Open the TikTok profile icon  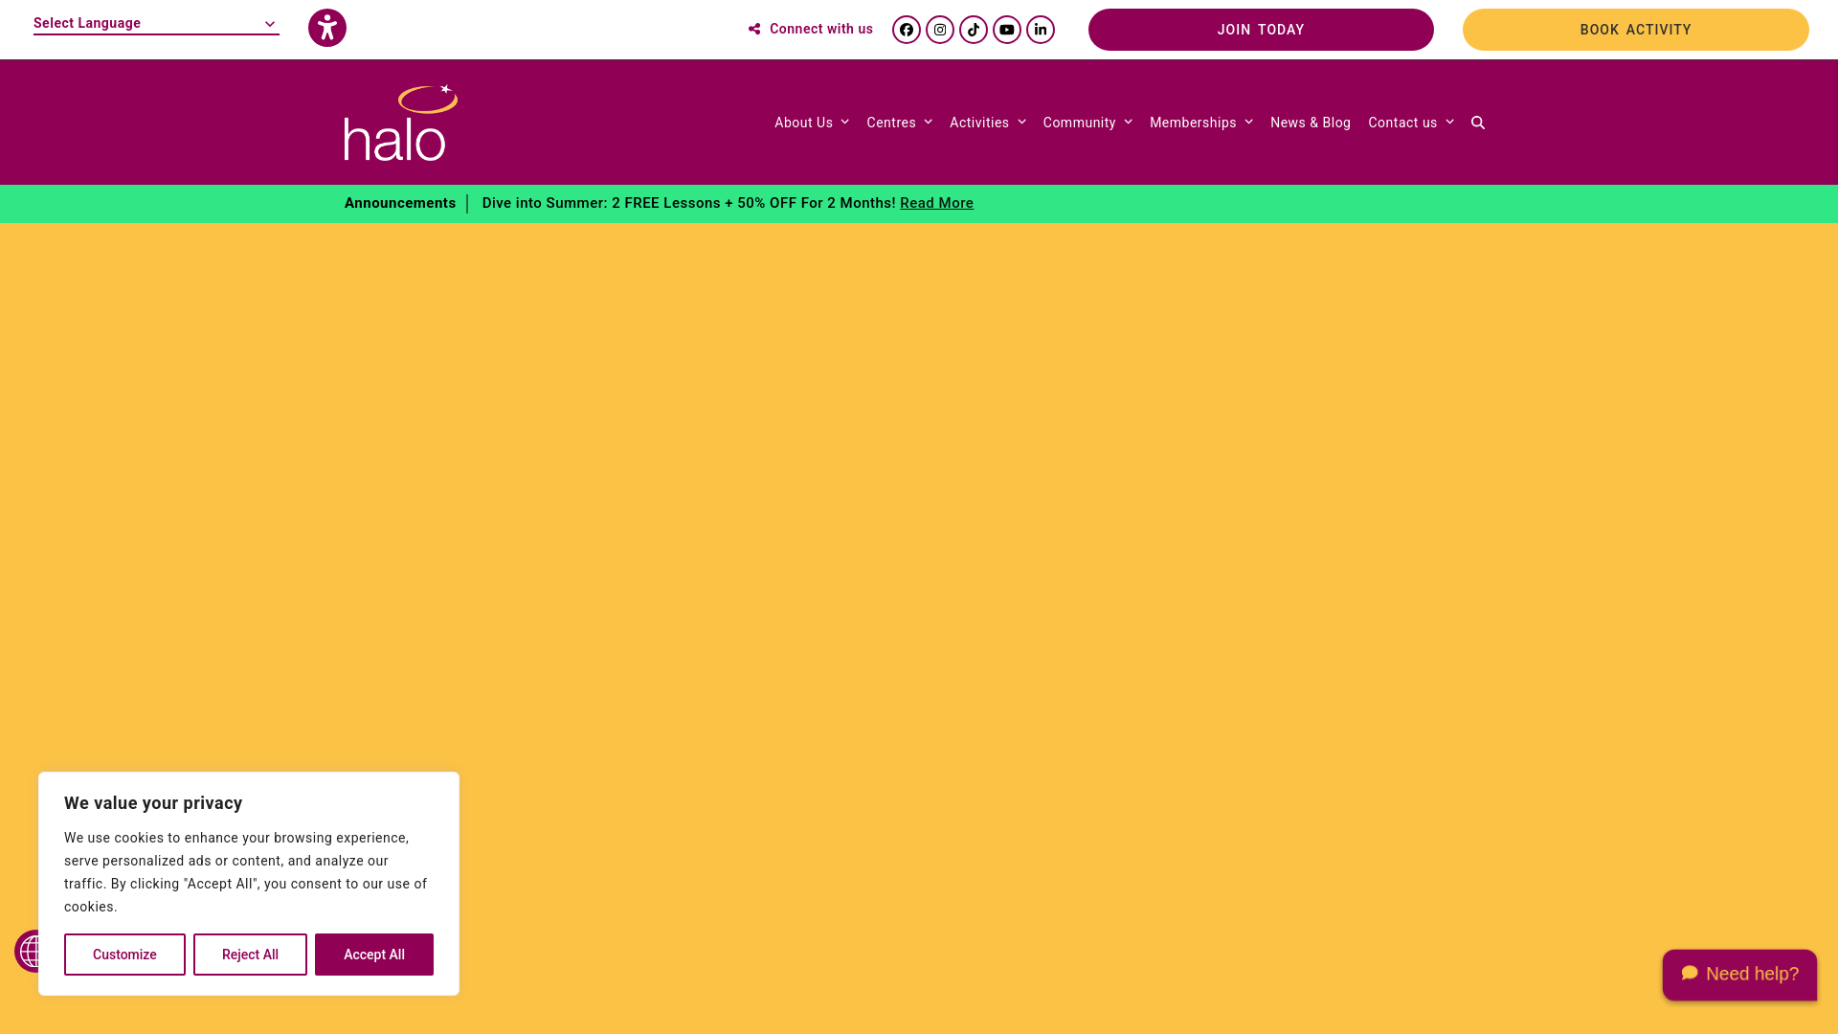tap(974, 30)
